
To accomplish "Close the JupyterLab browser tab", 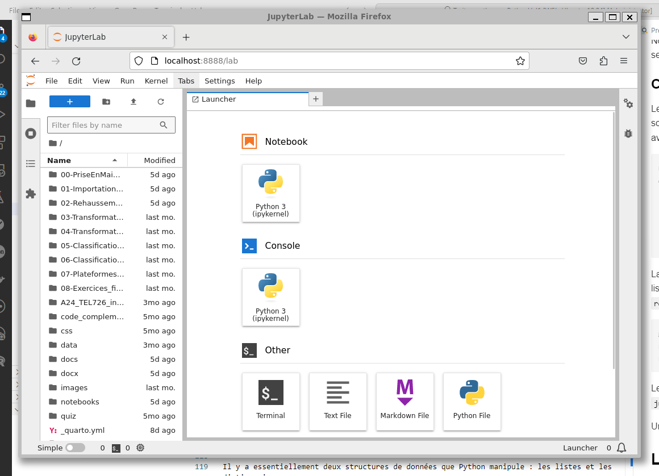I will [165, 37].
